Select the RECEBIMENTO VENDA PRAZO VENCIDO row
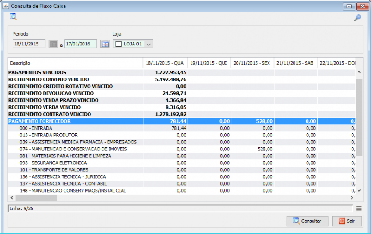371x234 pixels. [182, 100]
